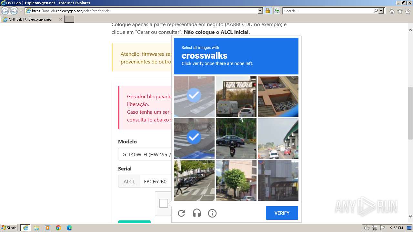The image size is (413, 232).
Task: Click the Action Center flag icon
Action: pos(382,228)
